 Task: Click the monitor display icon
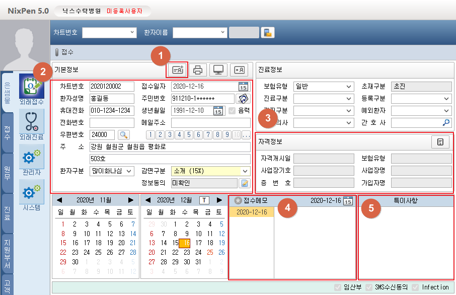pos(218,70)
